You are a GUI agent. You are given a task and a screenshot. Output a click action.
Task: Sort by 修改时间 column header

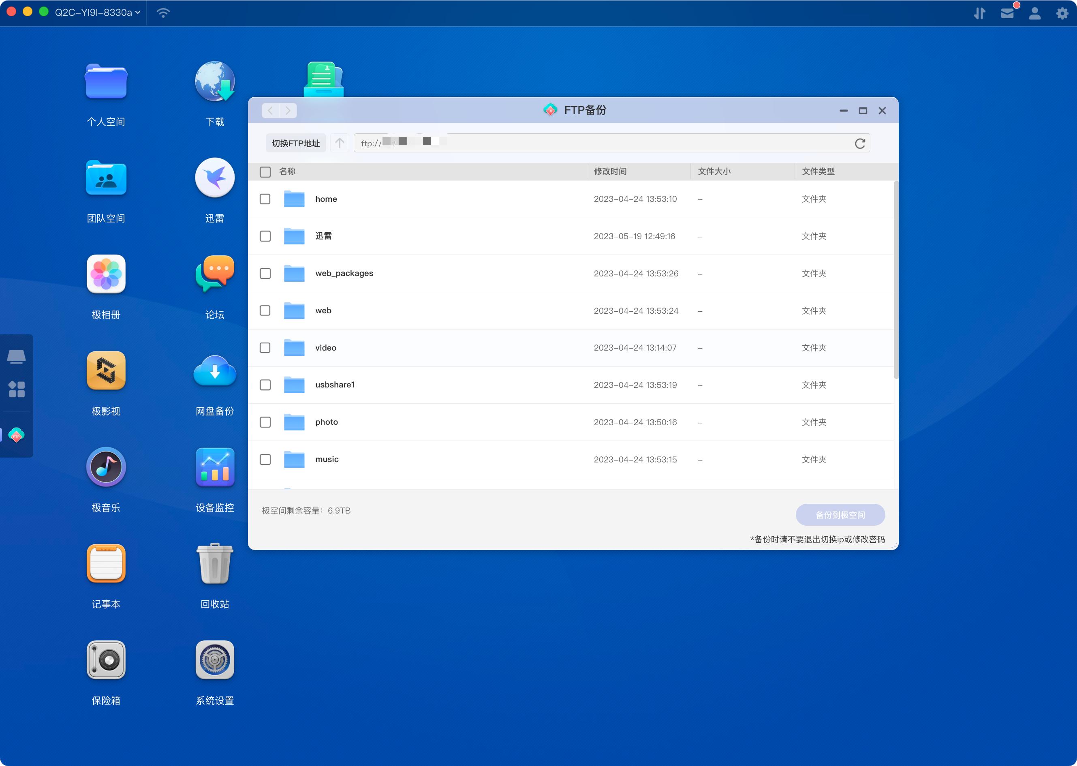point(610,172)
